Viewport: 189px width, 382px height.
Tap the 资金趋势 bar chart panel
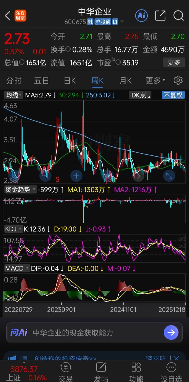(94, 209)
